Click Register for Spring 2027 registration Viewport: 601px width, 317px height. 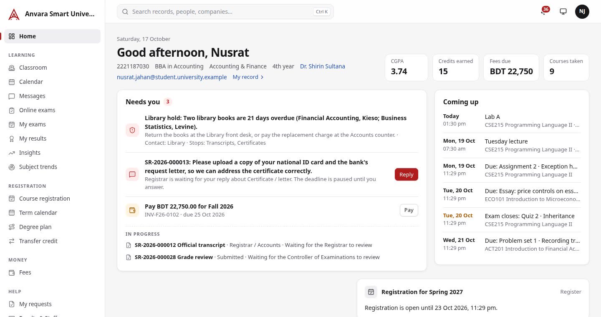click(x=571, y=292)
